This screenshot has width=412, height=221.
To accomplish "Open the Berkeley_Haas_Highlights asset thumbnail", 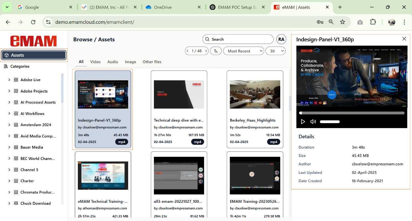I will pyautogui.click(x=255, y=94).
